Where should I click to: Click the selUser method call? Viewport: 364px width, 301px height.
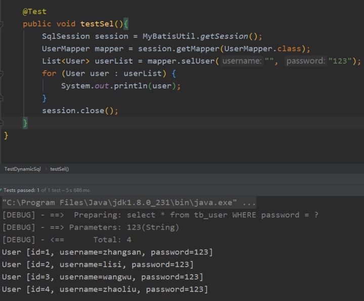pyautogui.click(x=198, y=61)
